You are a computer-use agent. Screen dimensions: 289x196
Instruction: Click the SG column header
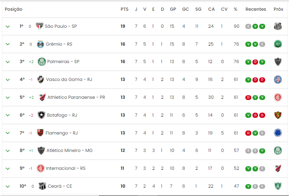198,9
